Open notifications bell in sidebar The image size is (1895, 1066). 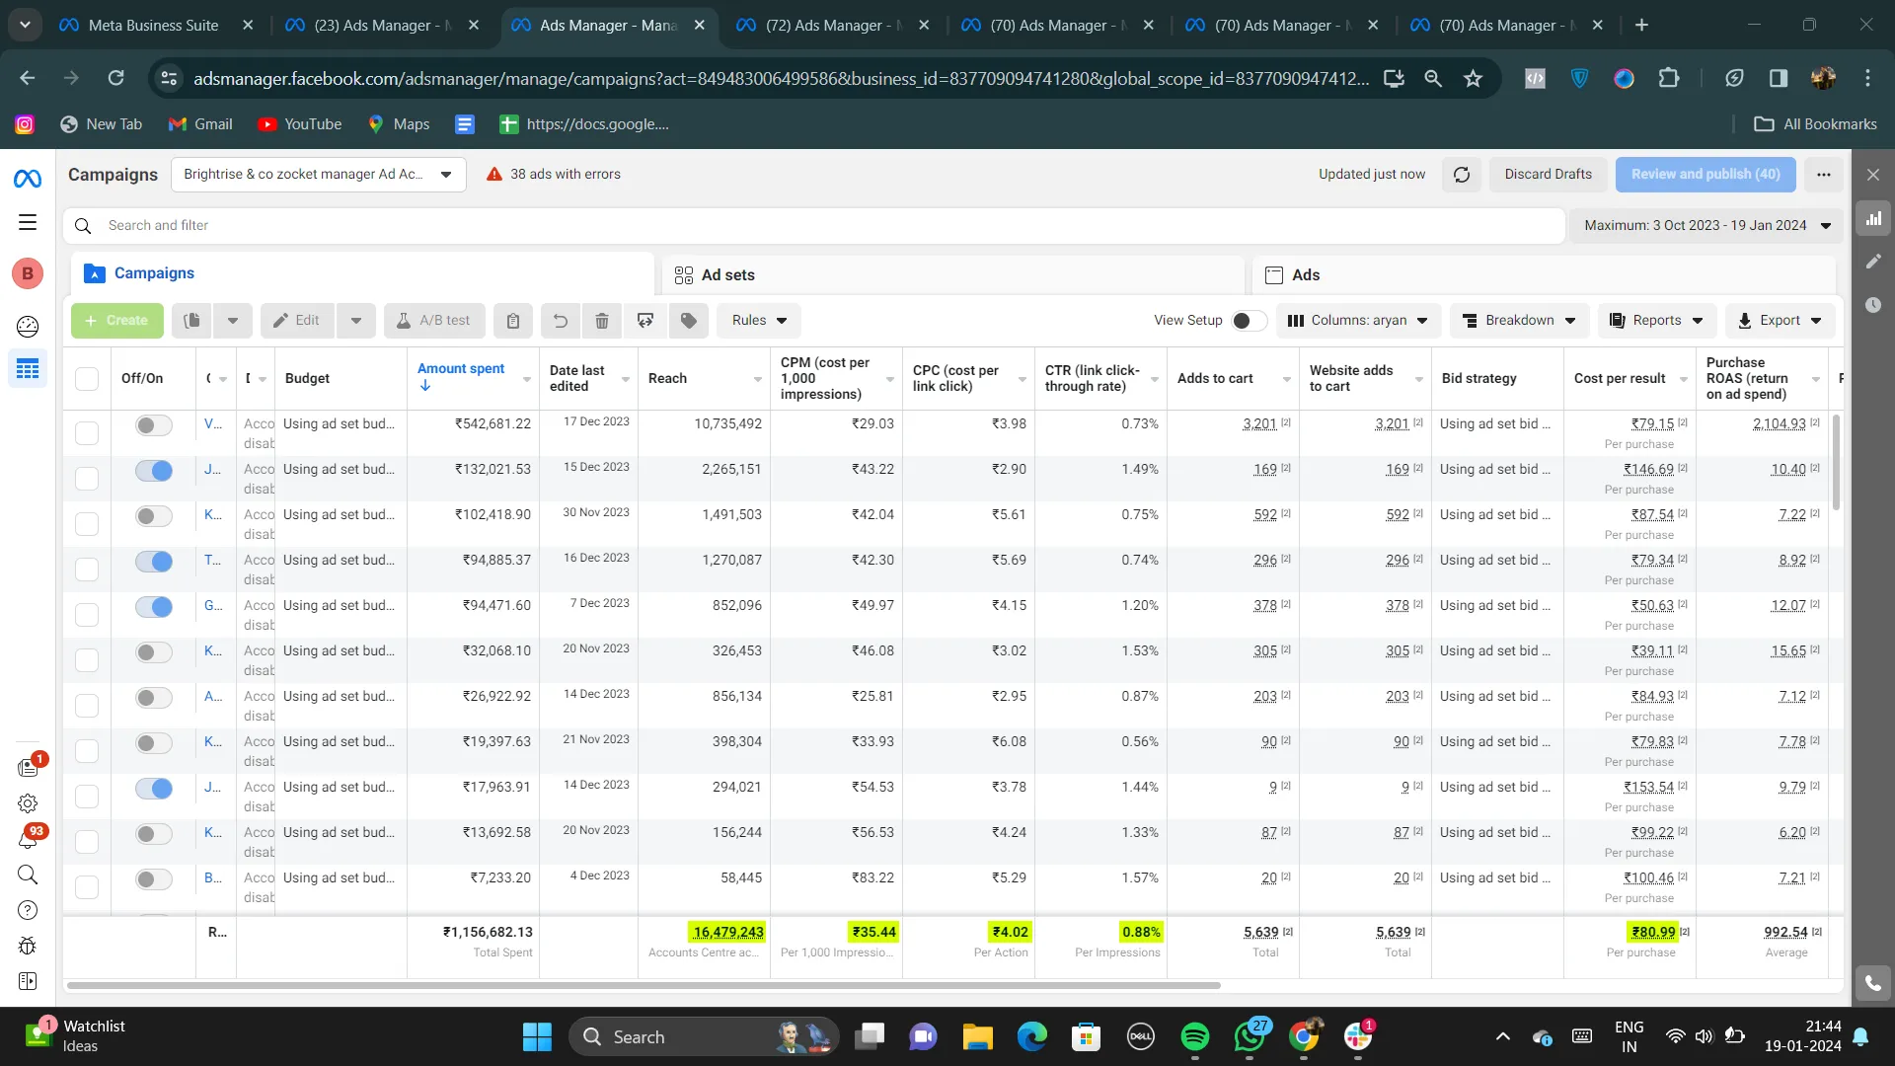click(28, 839)
